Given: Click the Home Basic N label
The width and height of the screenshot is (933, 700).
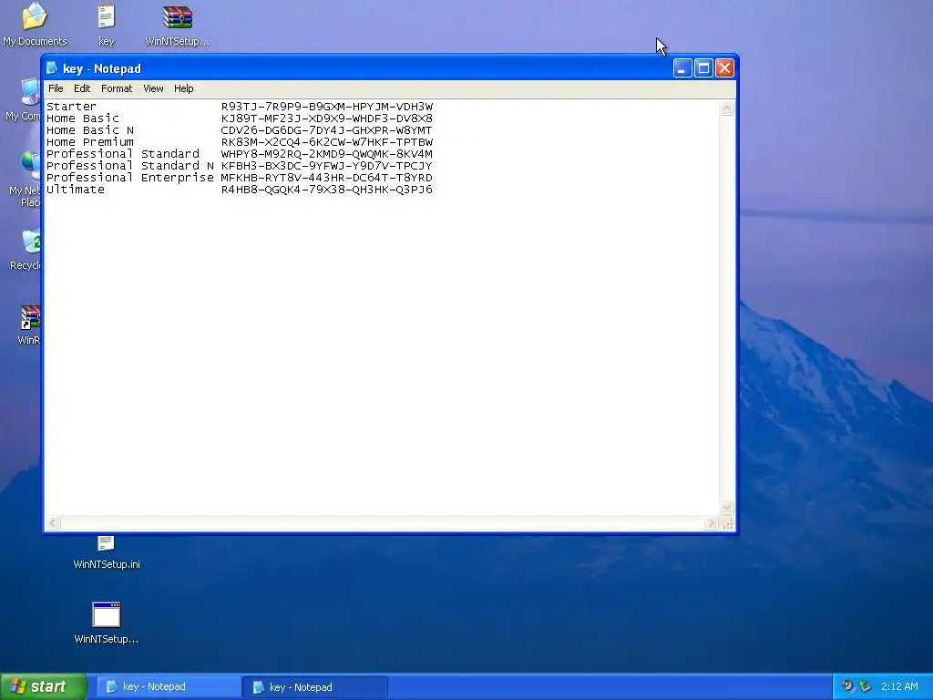Looking at the screenshot, I should pos(90,130).
